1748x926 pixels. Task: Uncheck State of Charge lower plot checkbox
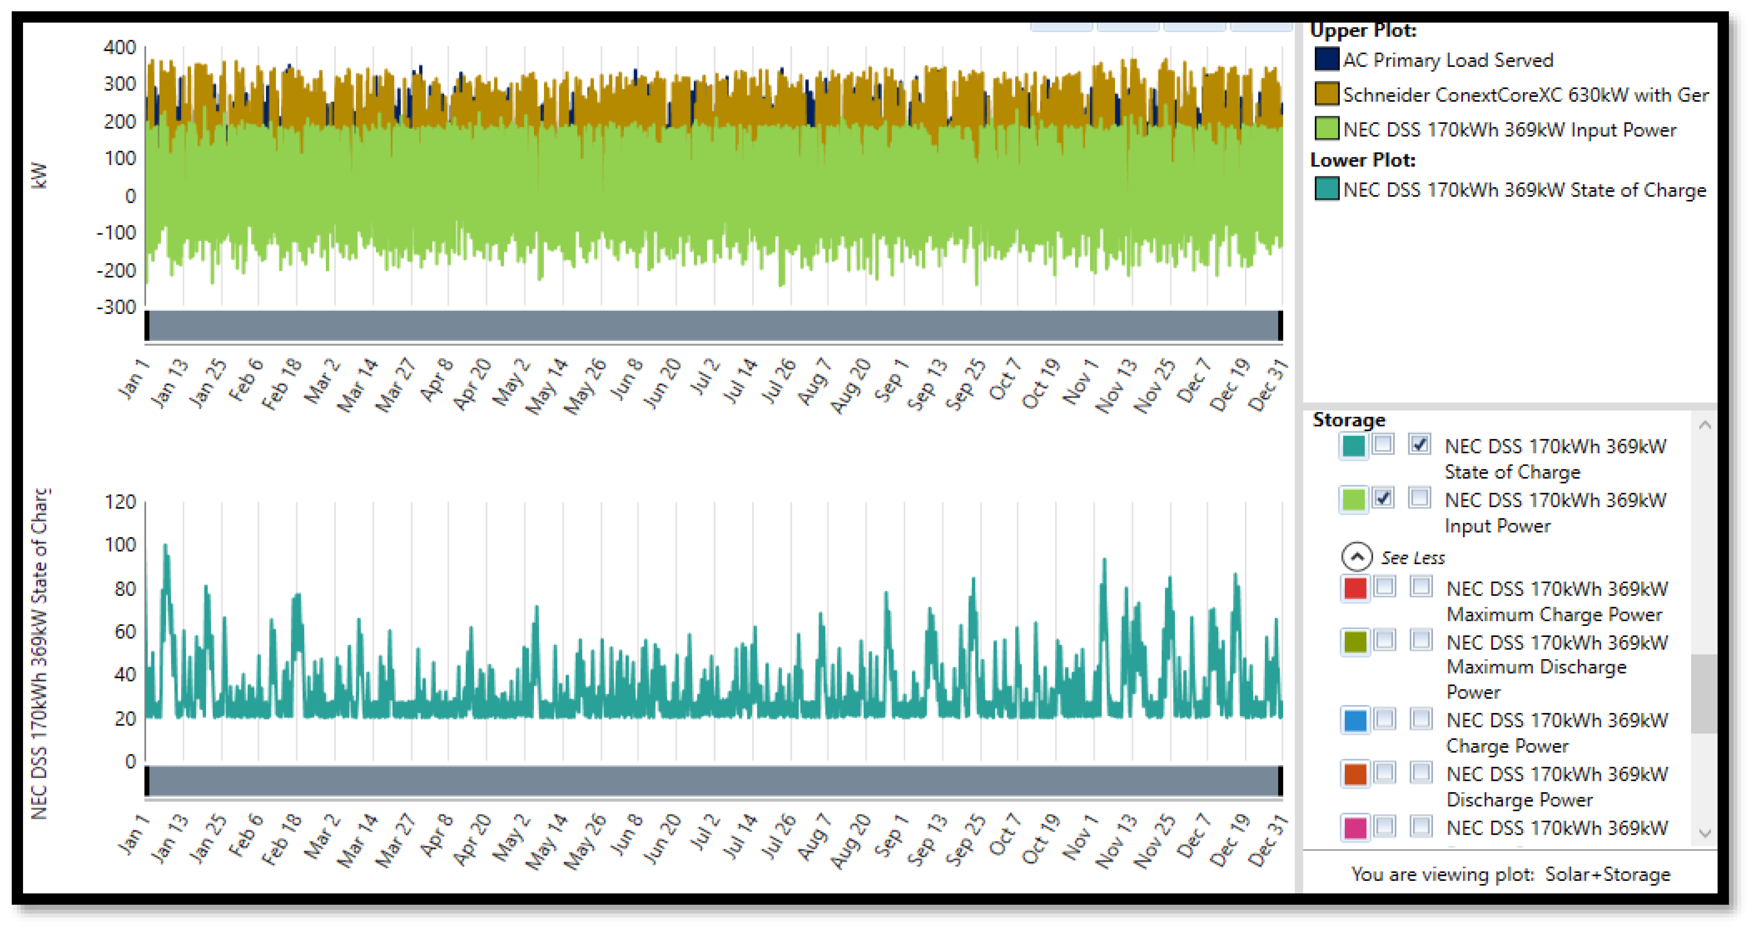1419,445
